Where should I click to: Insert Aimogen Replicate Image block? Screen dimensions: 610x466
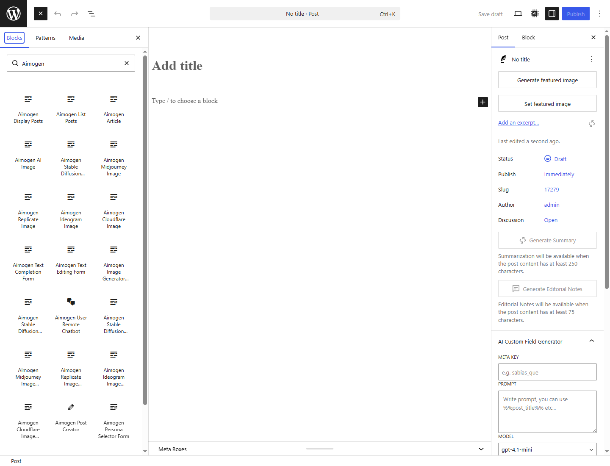(x=28, y=211)
